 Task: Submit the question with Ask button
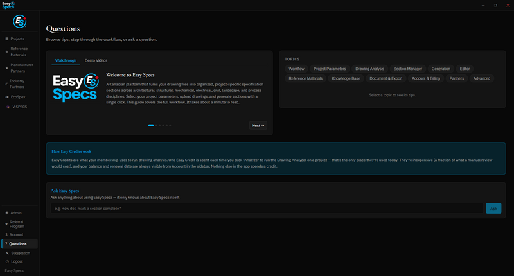tap(493, 208)
